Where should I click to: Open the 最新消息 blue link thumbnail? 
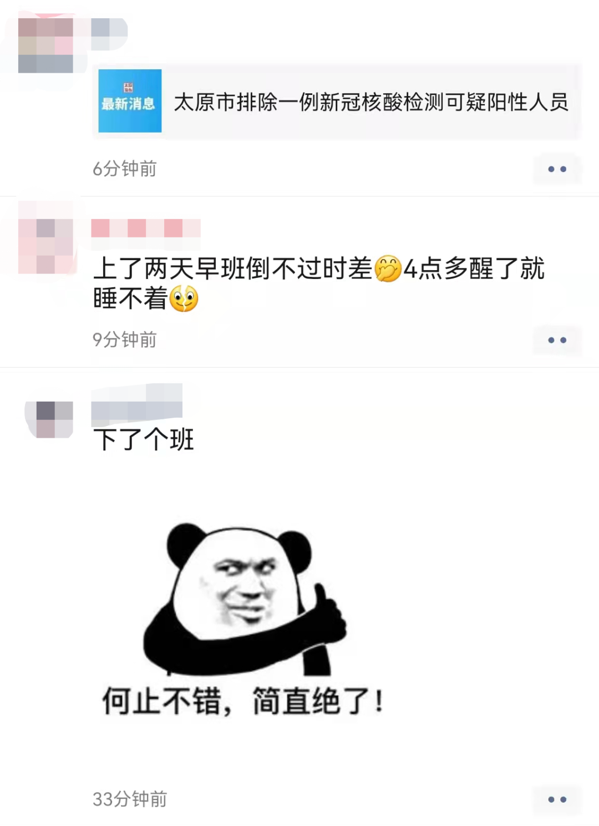click(130, 101)
